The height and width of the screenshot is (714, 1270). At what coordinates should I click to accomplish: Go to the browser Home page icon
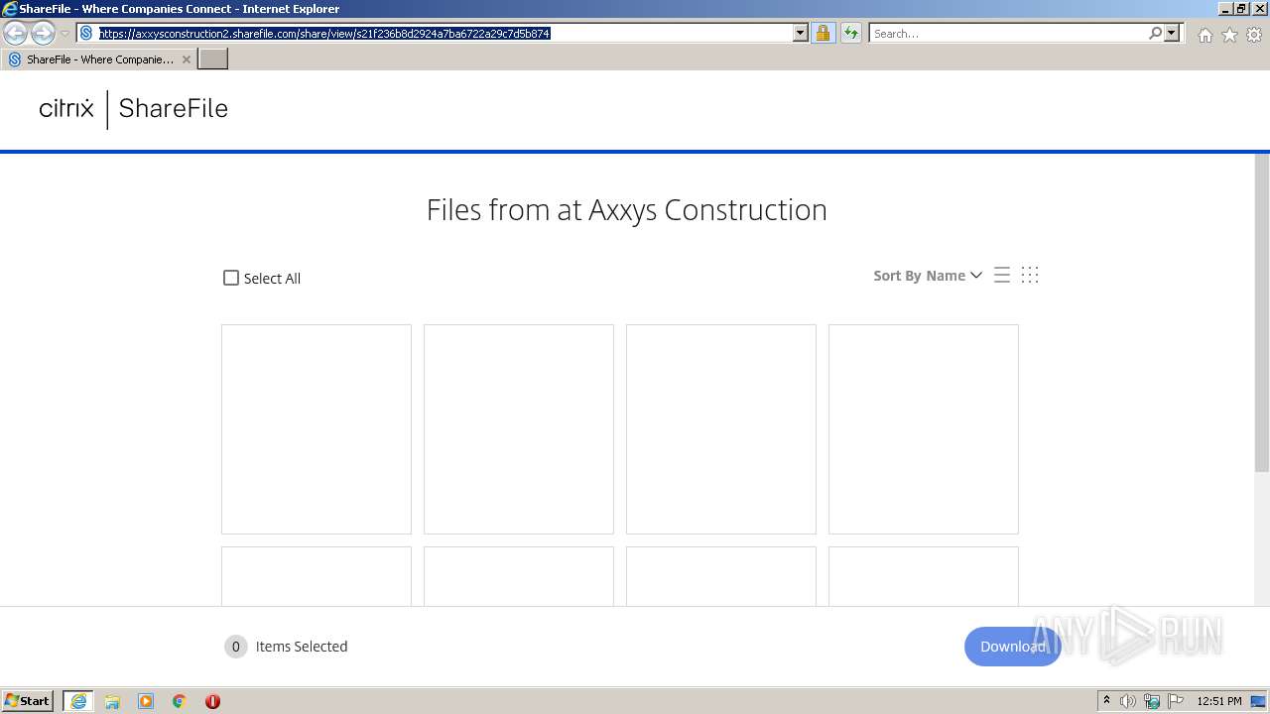pyautogui.click(x=1205, y=35)
